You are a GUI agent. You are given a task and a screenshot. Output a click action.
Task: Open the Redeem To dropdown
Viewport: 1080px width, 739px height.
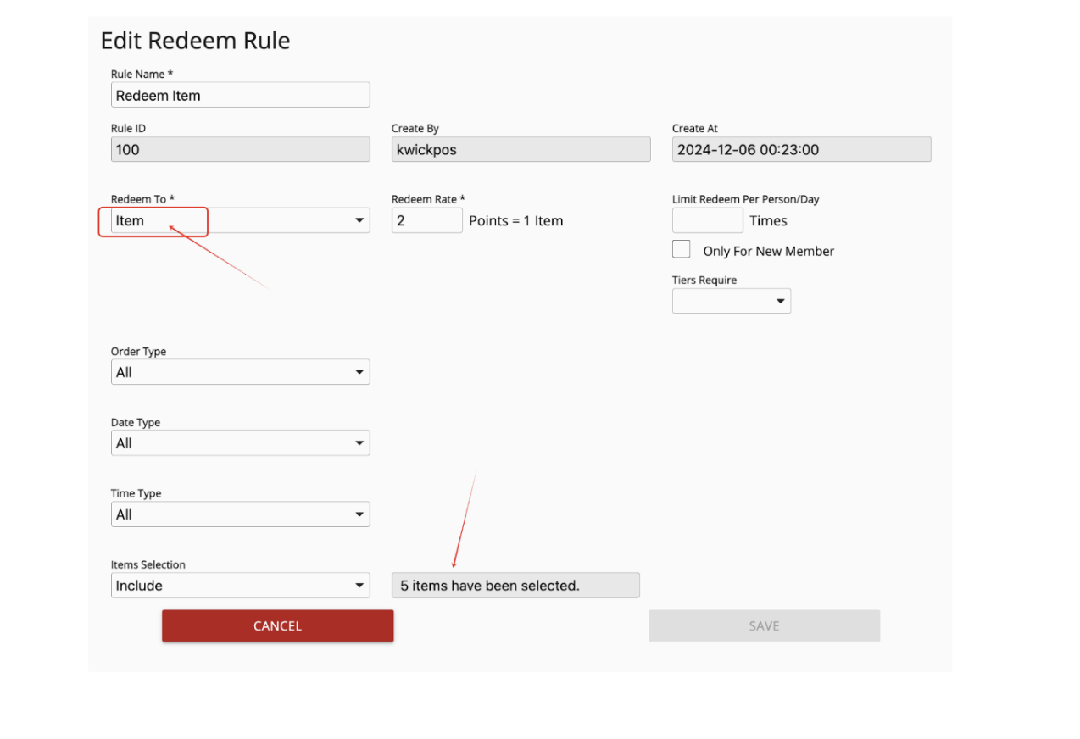point(240,220)
